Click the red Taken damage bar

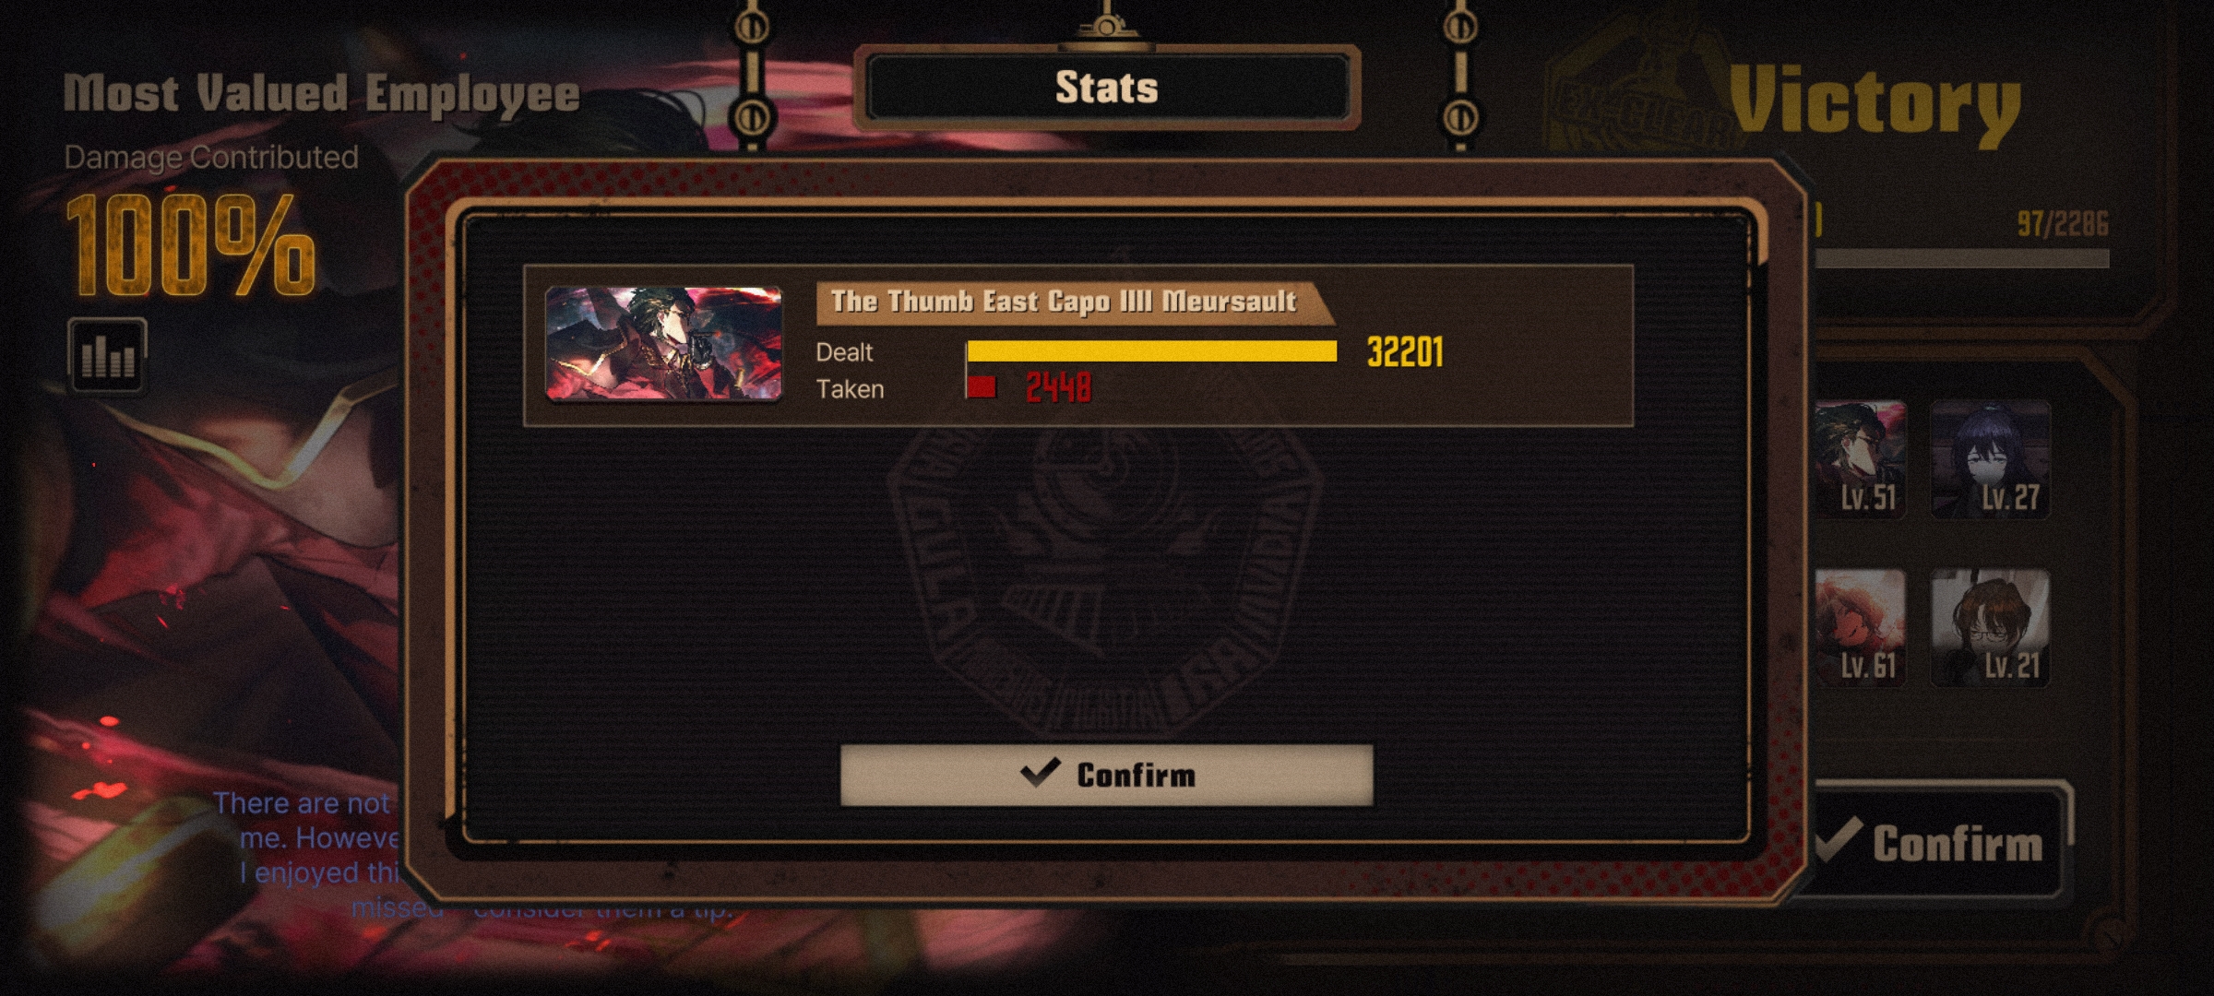pos(982,386)
